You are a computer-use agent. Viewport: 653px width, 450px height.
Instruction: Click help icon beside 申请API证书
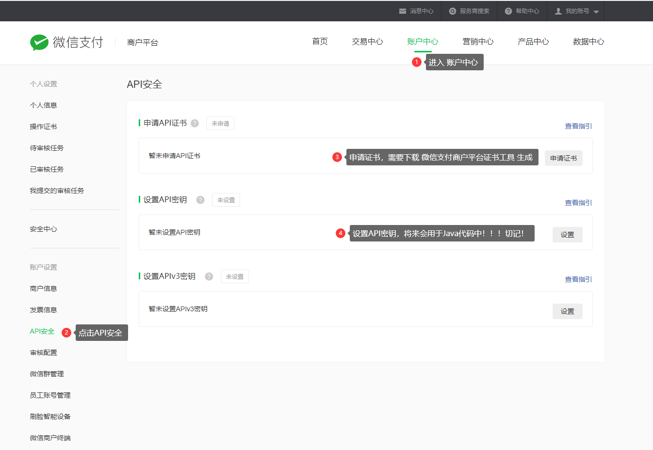pyautogui.click(x=195, y=123)
